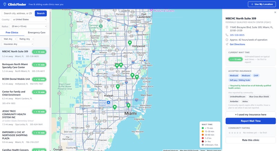279x151 pixels.
Task: Click Report Wait Time button
Action: [251, 121]
